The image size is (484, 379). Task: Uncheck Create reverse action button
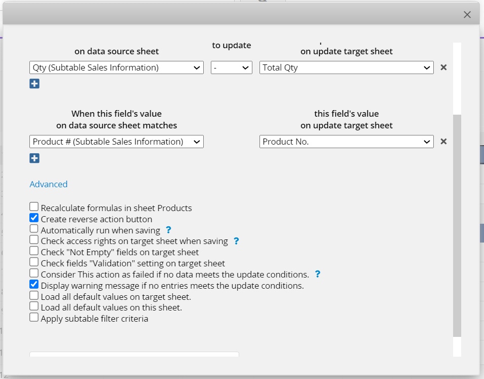coord(34,218)
